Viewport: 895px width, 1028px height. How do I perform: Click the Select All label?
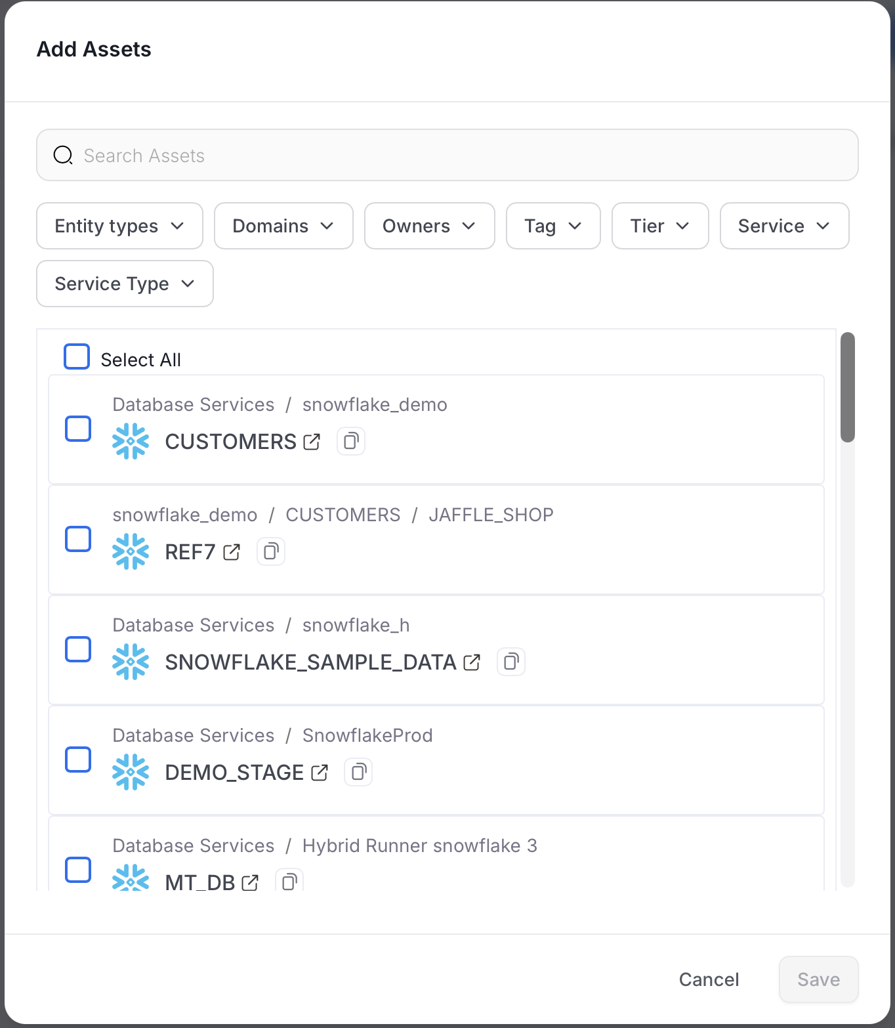point(141,360)
